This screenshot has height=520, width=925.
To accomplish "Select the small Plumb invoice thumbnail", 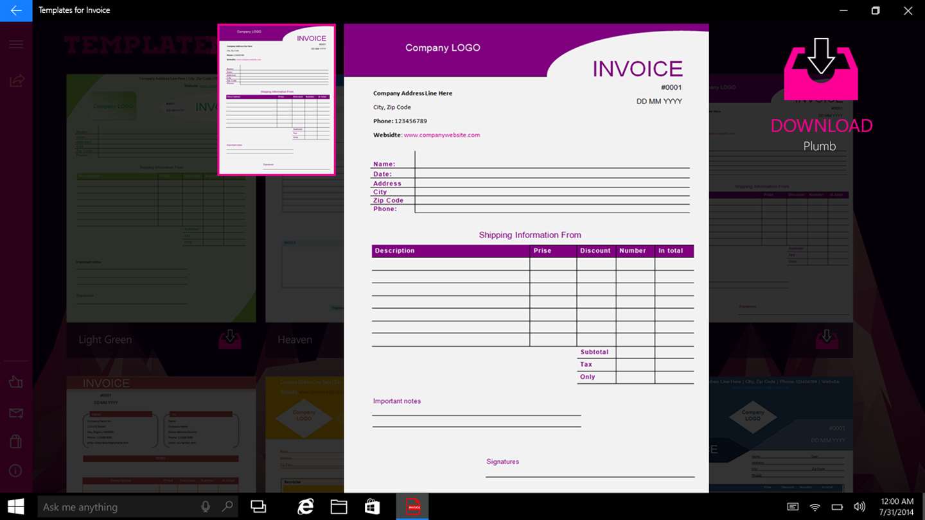I will 276,100.
